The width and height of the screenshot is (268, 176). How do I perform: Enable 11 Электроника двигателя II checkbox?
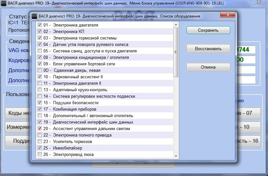click(40, 83)
